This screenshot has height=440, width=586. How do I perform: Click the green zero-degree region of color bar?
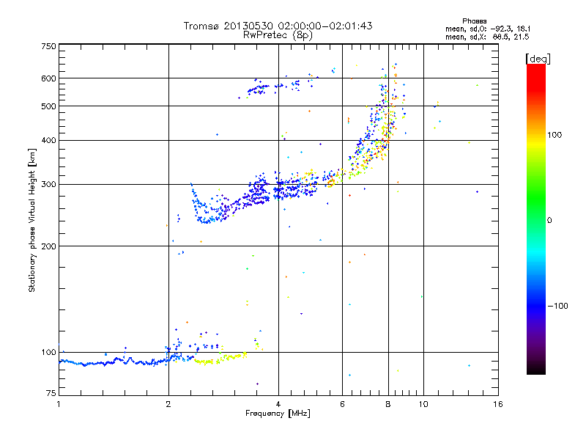click(536, 220)
